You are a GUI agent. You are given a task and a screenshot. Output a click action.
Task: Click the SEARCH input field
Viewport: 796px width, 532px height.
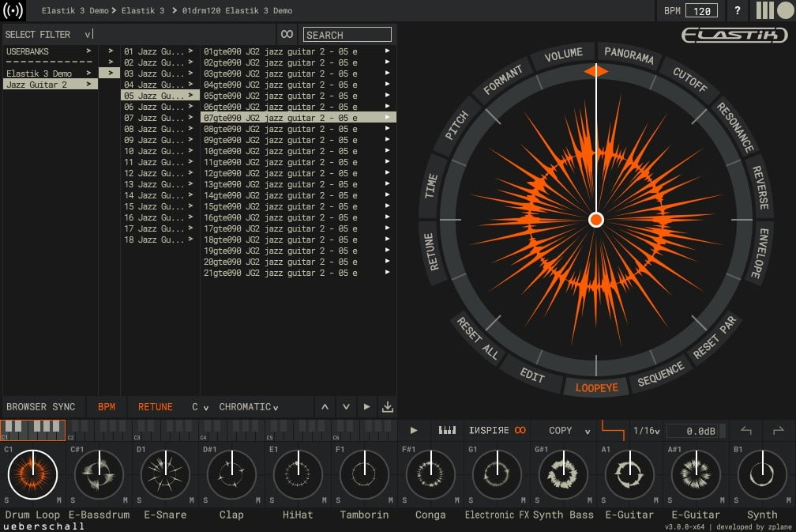click(x=347, y=35)
